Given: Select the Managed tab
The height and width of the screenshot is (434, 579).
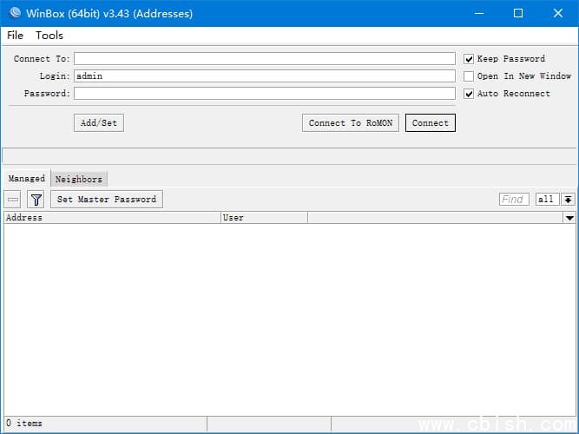Looking at the screenshot, I should 26,179.
